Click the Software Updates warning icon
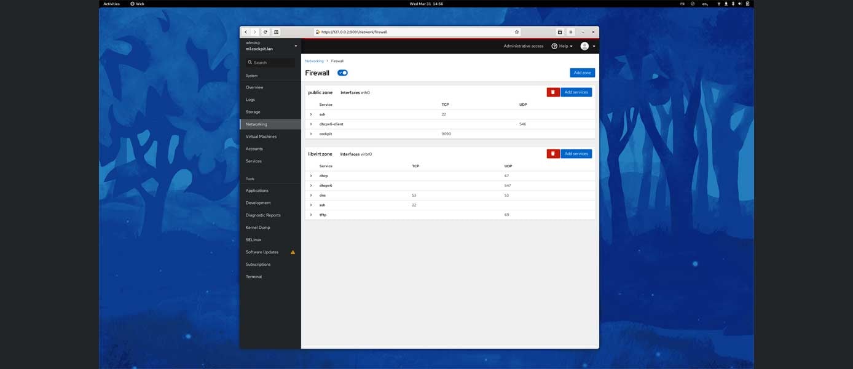Viewport: 853px width, 369px height. pyautogui.click(x=293, y=252)
